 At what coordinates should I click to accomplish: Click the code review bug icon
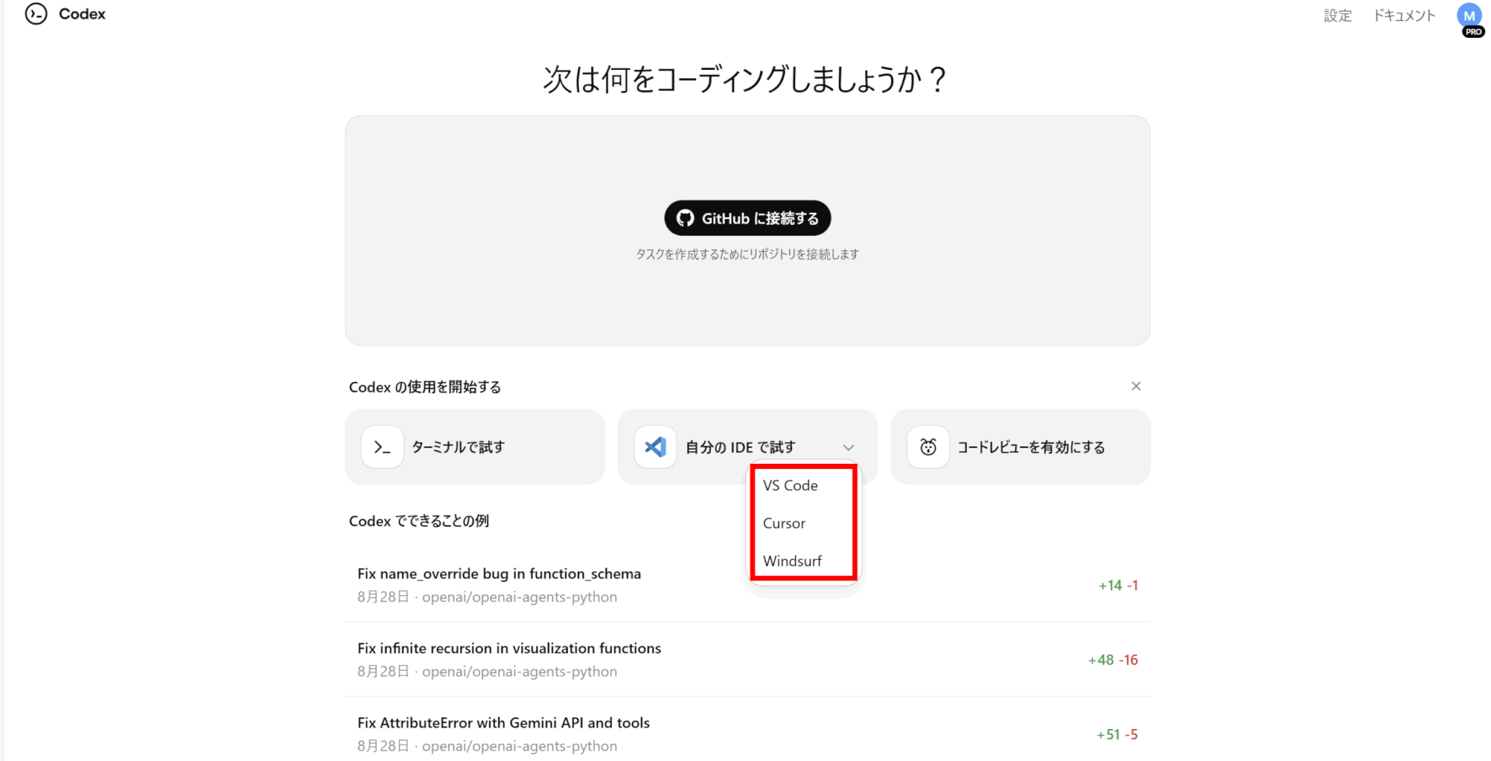(x=928, y=447)
